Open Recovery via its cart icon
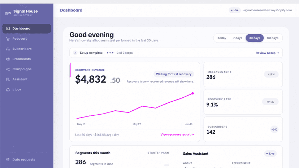Image resolution: width=299 pixels, height=168 pixels. tap(8, 39)
